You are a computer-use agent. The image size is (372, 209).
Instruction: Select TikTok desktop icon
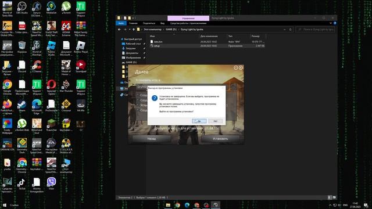[22, 184]
